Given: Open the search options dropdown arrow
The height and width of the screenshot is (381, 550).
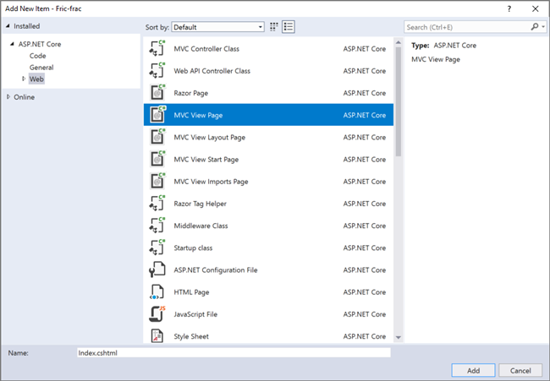Looking at the screenshot, I should click(543, 27).
